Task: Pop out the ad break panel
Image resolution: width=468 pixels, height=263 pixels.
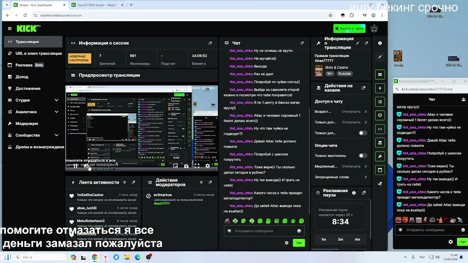Action: [x=363, y=193]
